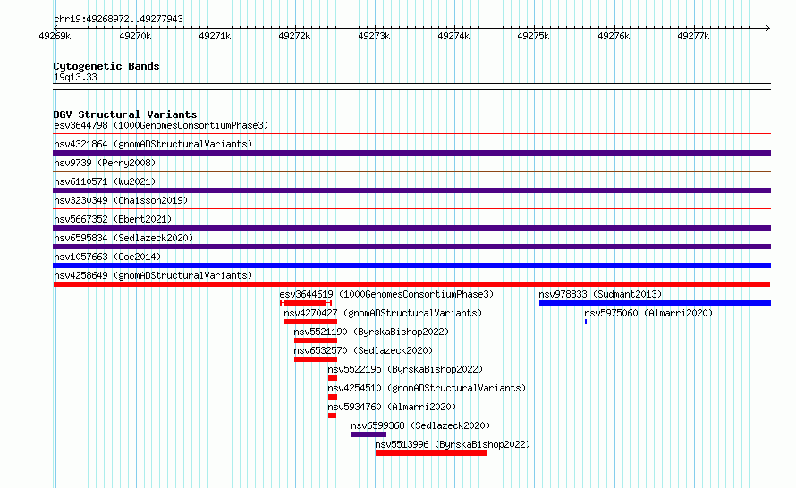Open nsv6599368 (Sedlazeck2020) label
The image size is (796, 488).
click(420, 425)
